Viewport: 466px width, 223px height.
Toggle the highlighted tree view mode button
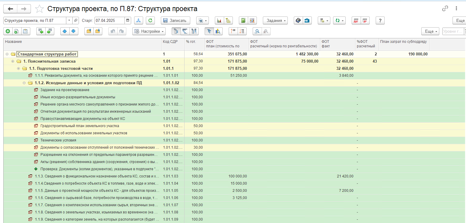[x=176, y=31]
